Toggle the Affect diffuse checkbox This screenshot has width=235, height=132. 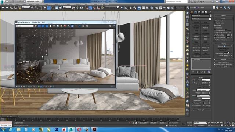pos(215,35)
